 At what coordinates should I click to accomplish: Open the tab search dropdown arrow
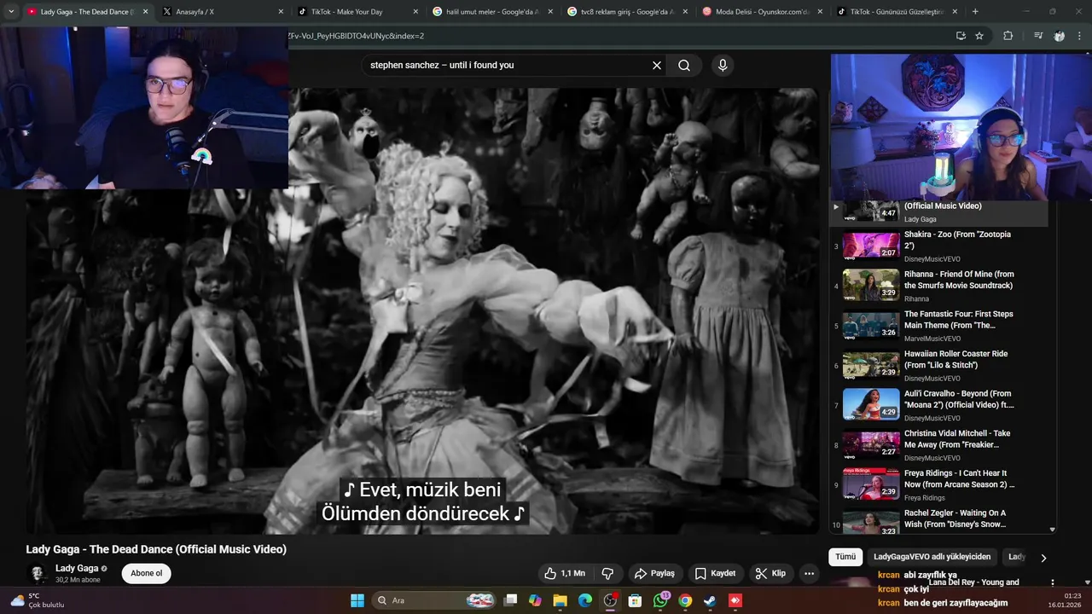(11, 12)
